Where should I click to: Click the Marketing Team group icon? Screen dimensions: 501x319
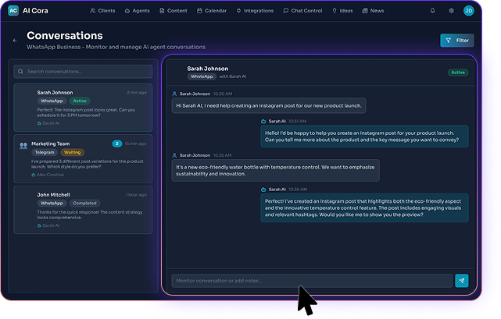click(x=23, y=145)
